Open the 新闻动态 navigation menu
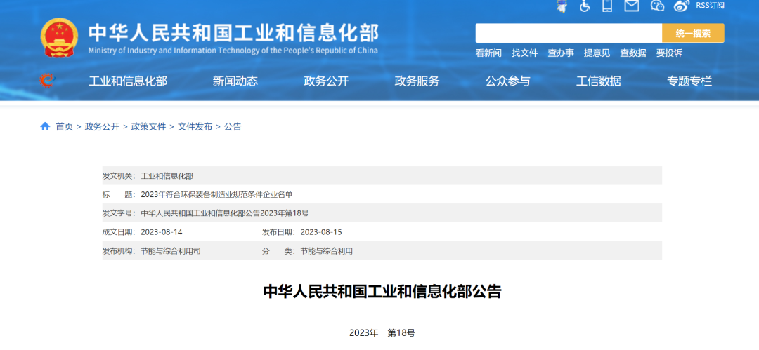Image resolution: width=759 pixels, height=350 pixels. (235, 81)
